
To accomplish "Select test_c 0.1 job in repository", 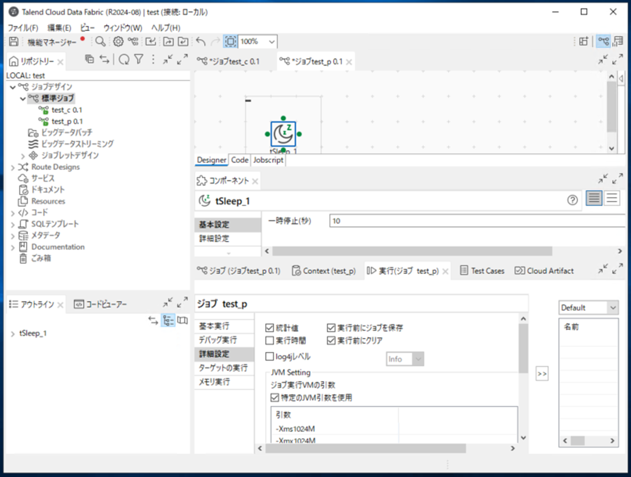I will [67, 110].
